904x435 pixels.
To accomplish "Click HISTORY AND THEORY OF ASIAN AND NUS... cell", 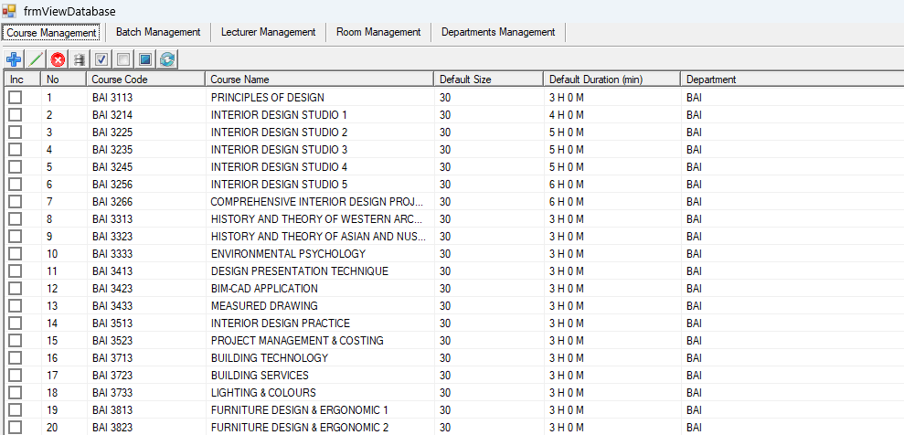I will pyautogui.click(x=319, y=236).
